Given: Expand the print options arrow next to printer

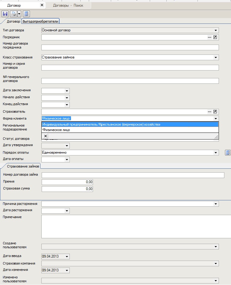Looking at the screenshot, I should tap(19, 14).
